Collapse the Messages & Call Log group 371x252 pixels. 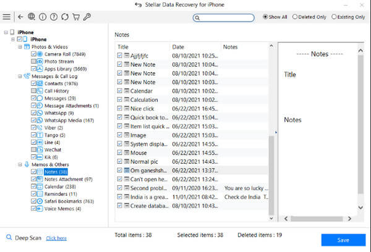coord(20,76)
